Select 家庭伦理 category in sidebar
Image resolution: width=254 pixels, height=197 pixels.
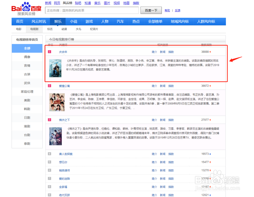click(27, 92)
